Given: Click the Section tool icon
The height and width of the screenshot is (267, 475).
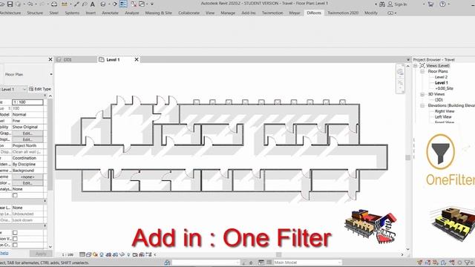Looking at the screenshot, I should [115, 4].
